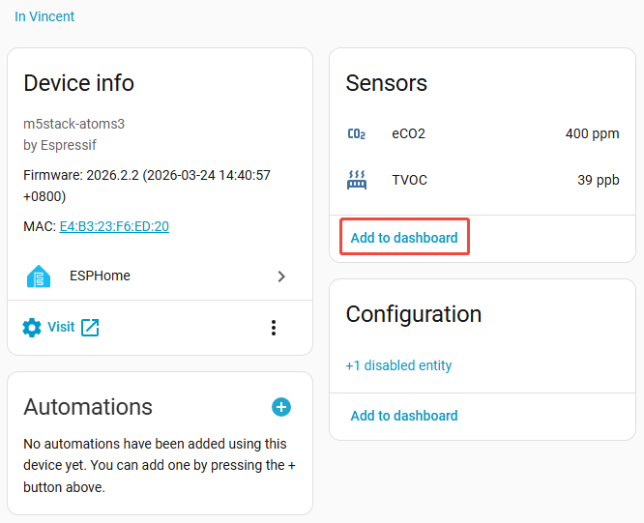Click the TVOC sensor icon
This screenshot has width=644, height=523.
tap(356, 180)
